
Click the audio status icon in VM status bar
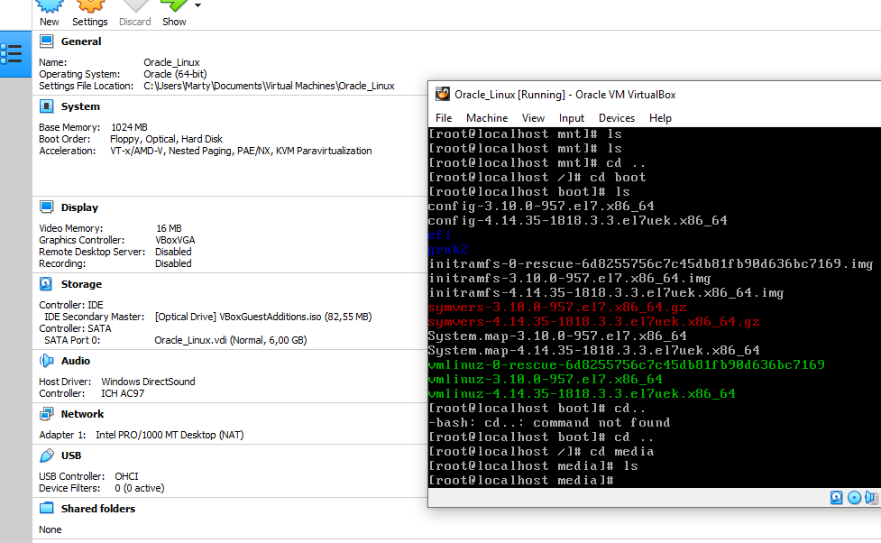pos(871,498)
